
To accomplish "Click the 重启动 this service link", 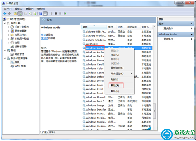I will [45, 38].
